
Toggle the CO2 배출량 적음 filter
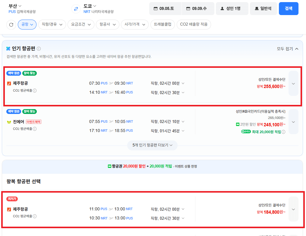tap(194, 25)
